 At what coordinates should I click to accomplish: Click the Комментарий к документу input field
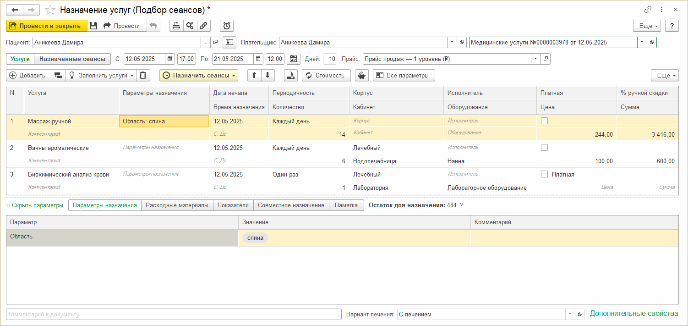coord(174,314)
